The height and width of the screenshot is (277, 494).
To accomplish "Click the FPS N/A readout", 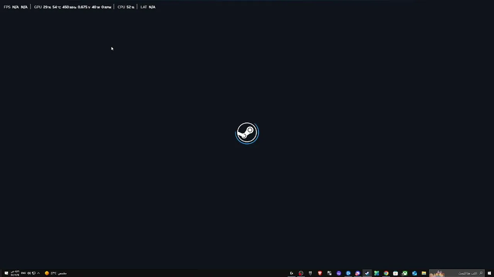I will pyautogui.click(x=15, y=7).
